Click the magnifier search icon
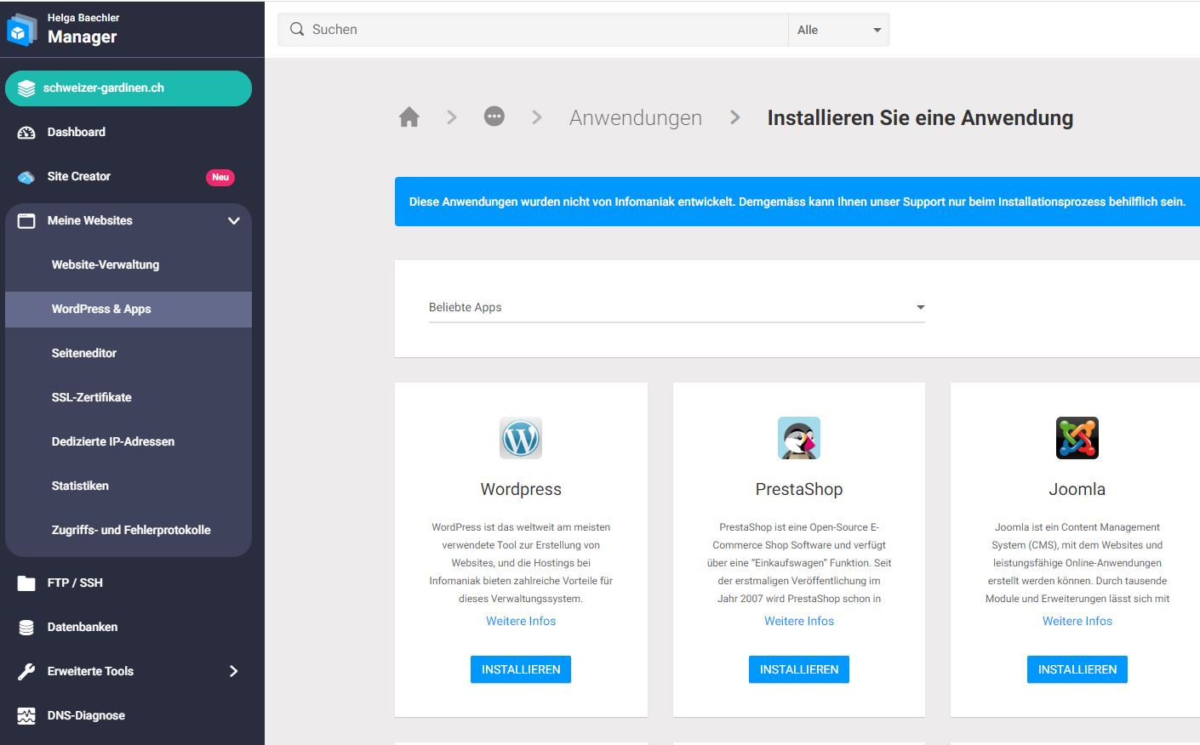1200x745 pixels. [297, 29]
